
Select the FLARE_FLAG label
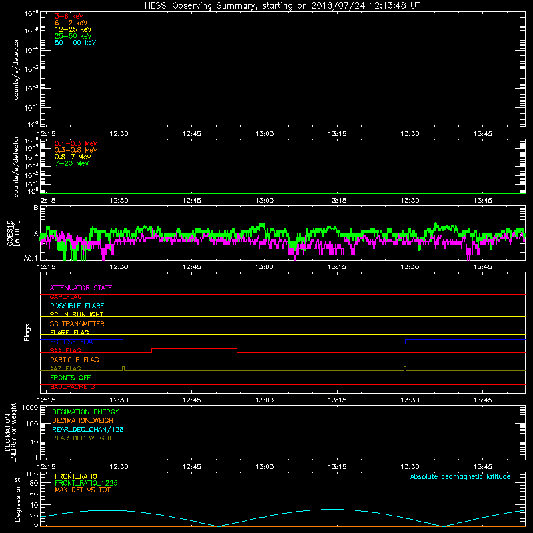pos(69,332)
